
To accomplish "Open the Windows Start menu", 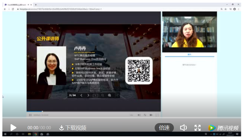I will pyautogui.click(x=5, y=134).
